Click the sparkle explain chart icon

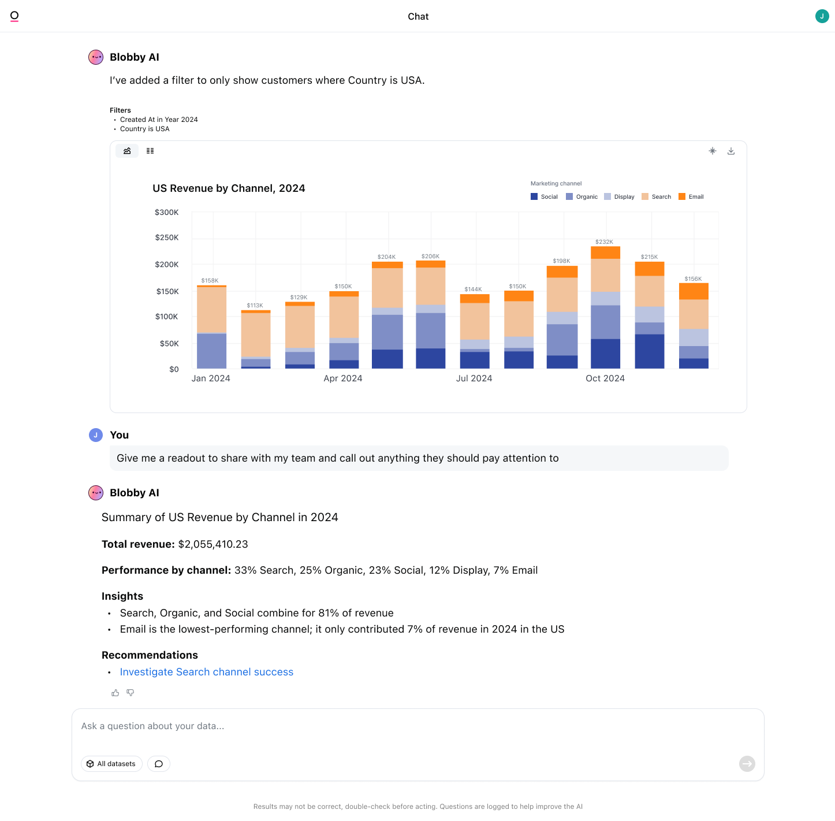(713, 151)
